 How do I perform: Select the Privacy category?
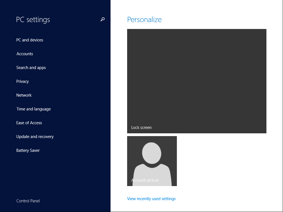tap(22, 81)
